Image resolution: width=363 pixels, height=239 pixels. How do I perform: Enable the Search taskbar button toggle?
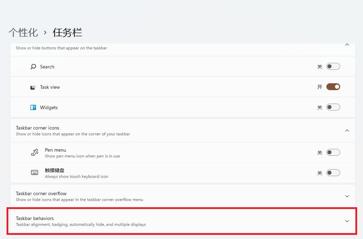click(x=333, y=66)
